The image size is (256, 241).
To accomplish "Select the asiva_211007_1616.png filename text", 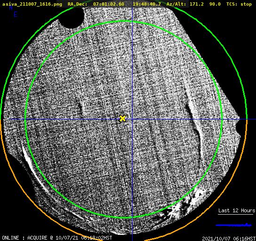I will tap(32, 4).
